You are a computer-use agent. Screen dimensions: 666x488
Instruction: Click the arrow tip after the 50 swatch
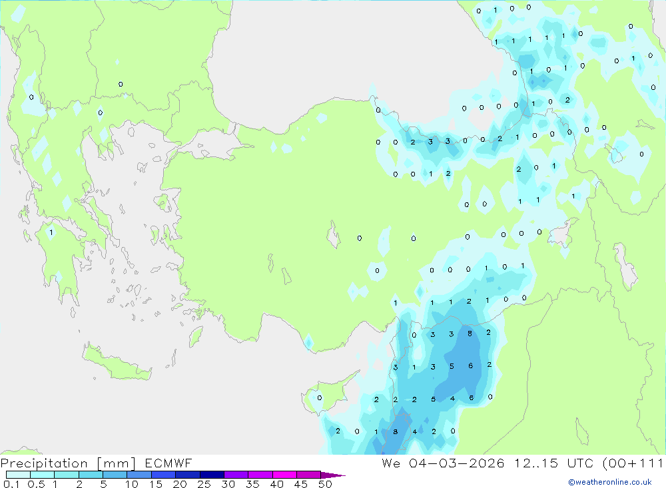coord(334,475)
